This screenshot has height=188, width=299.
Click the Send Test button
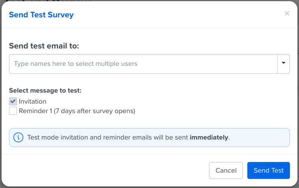coord(269,171)
